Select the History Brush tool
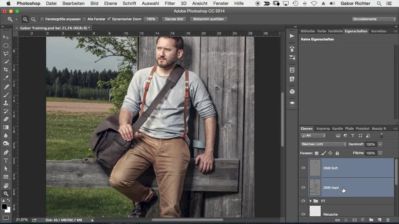This screenshot has height=224, width=399. 6,111
